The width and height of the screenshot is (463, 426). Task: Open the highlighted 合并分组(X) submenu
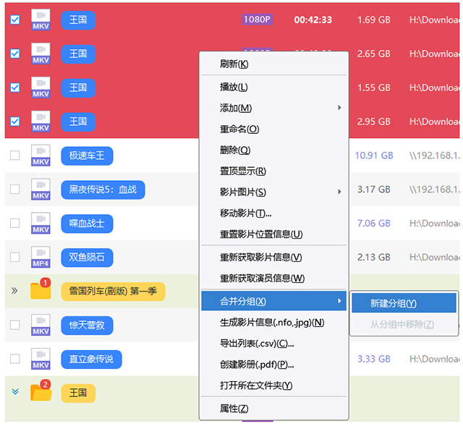click(273, 301)
